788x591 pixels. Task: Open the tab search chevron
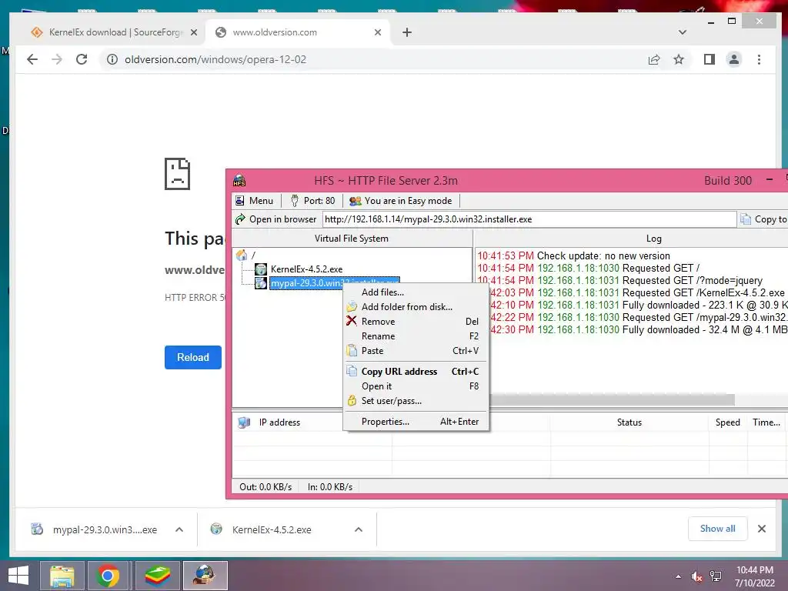coord(682,32)
